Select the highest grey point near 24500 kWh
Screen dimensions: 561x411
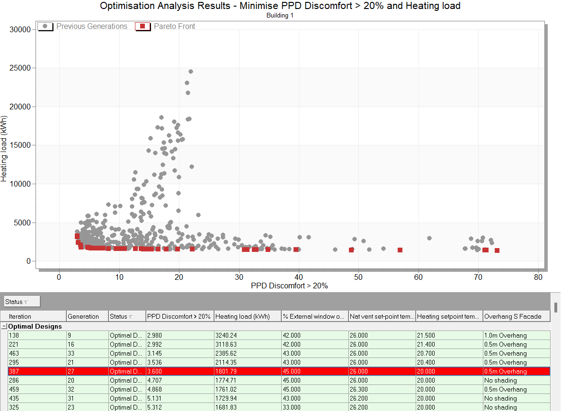191,71
